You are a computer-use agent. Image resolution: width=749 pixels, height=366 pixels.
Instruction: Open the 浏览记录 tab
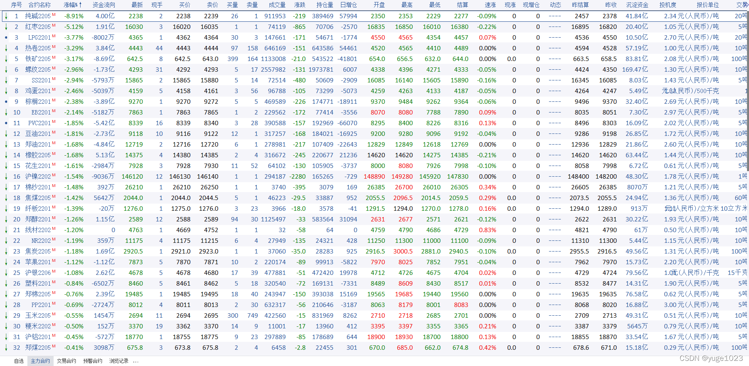[x=119, y=361]
